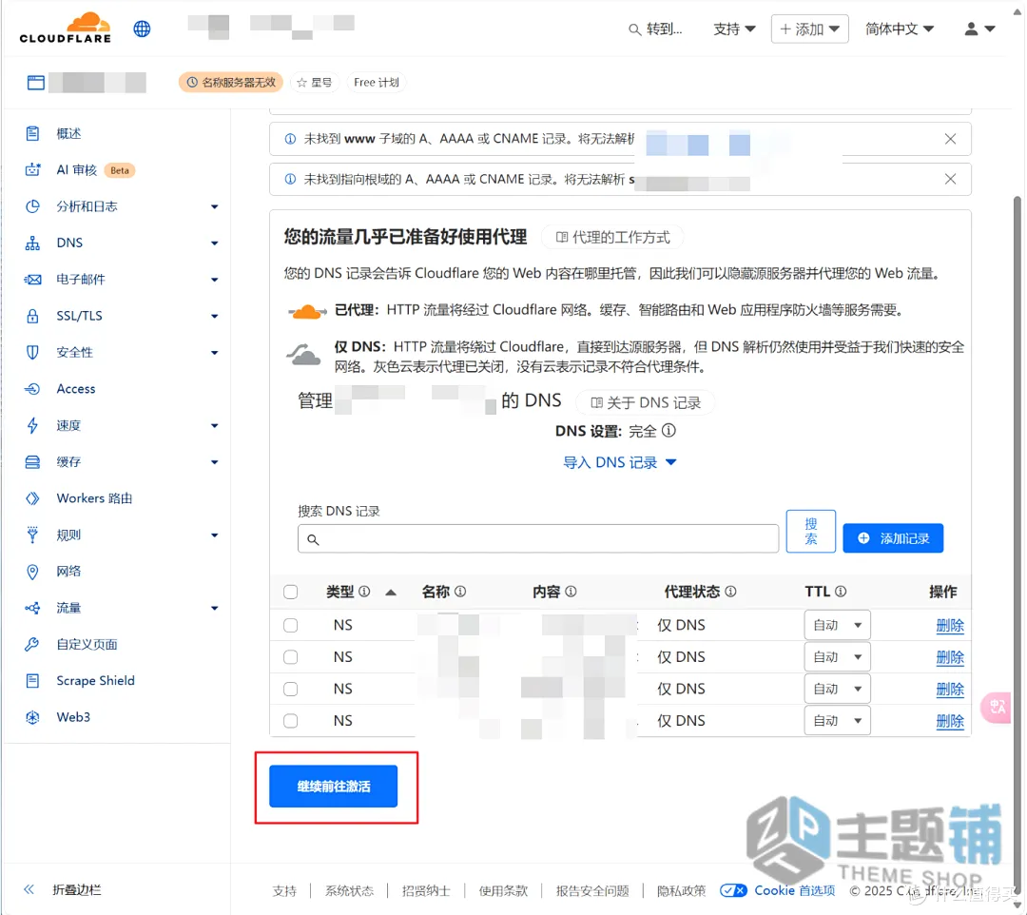
Task: Click the info icon beside 代理状态 column
Action: pyautogui.click(x=731, y=592)
